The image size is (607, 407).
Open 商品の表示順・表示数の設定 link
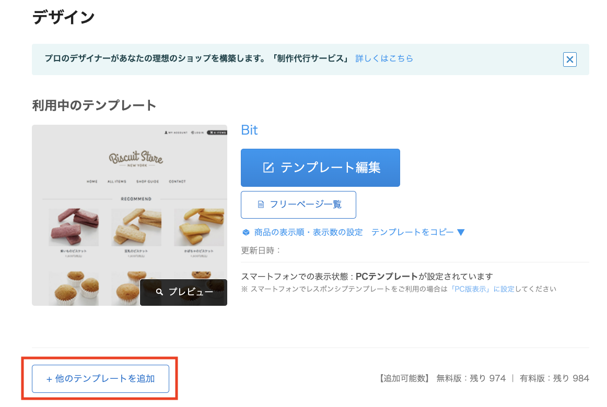pyautogui.click(x=308, y=232)
